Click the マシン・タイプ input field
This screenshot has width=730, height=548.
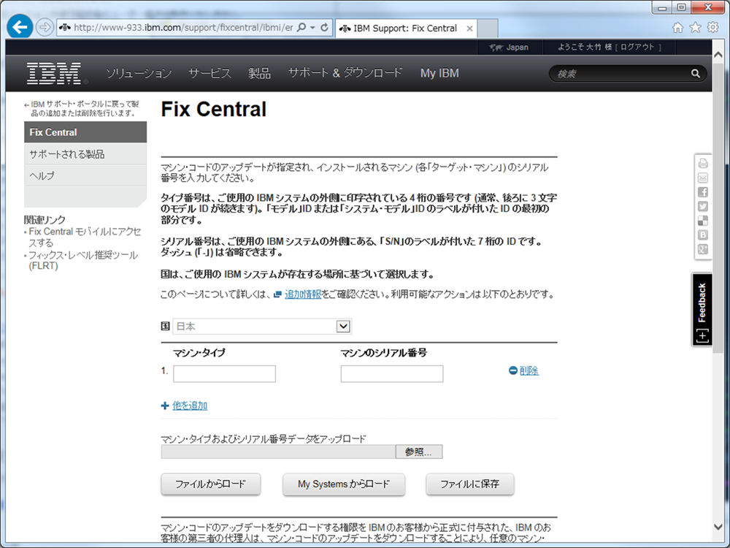[x=224, y=374]
